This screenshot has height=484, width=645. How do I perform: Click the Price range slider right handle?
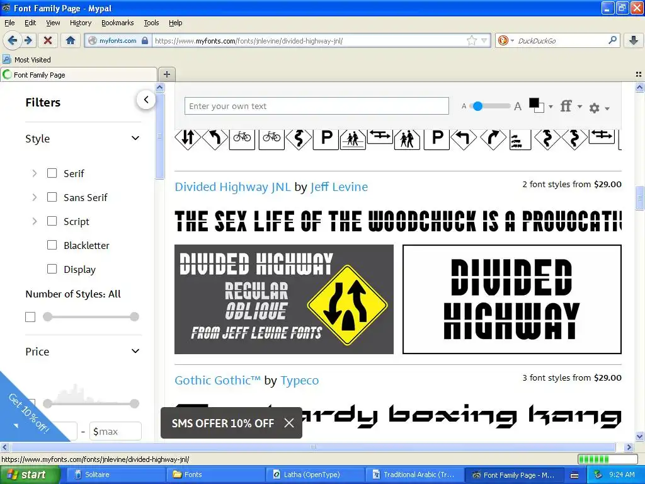pos(135,403)
